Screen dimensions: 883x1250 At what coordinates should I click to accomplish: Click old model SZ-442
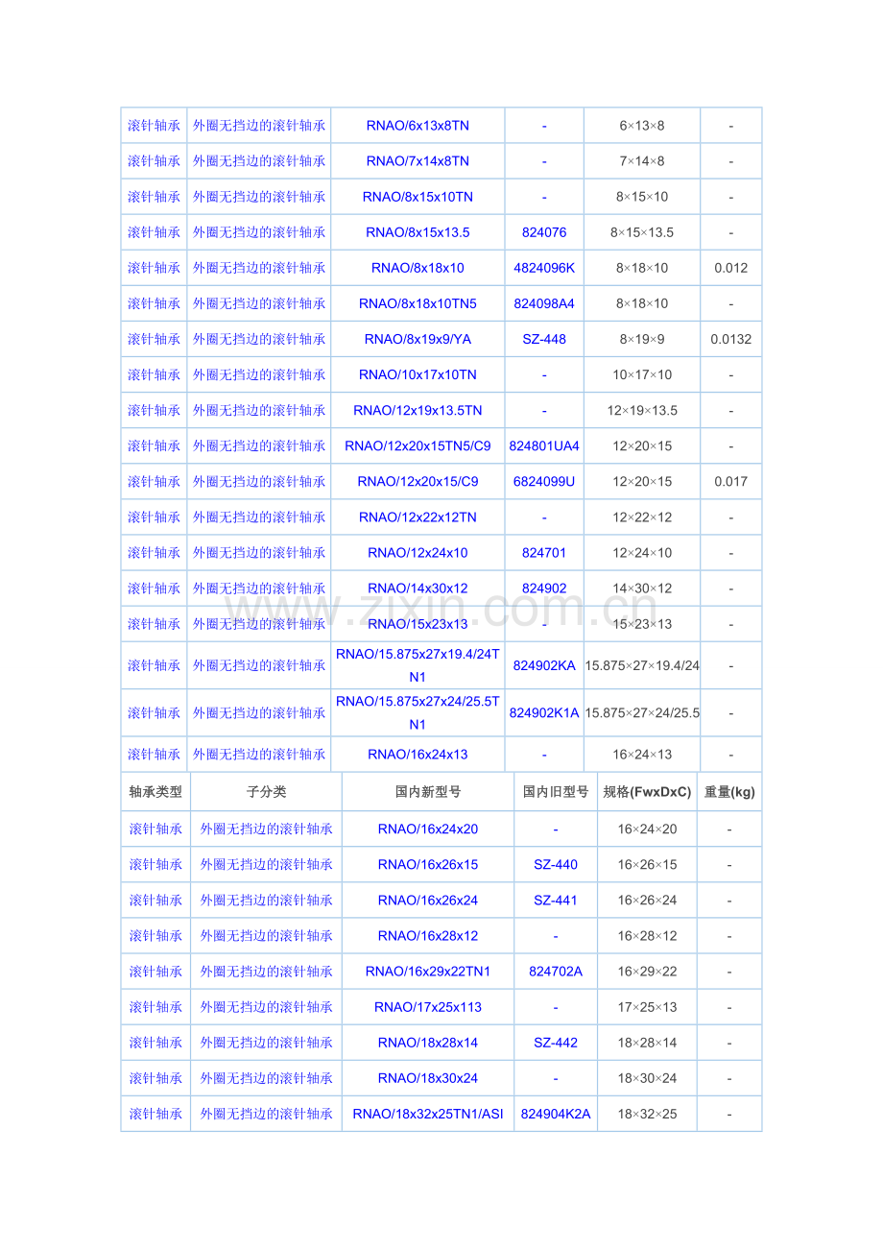(556, 1042)
